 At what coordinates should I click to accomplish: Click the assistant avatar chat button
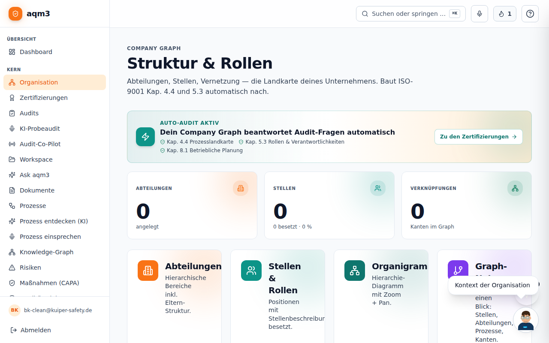[526, 320]
